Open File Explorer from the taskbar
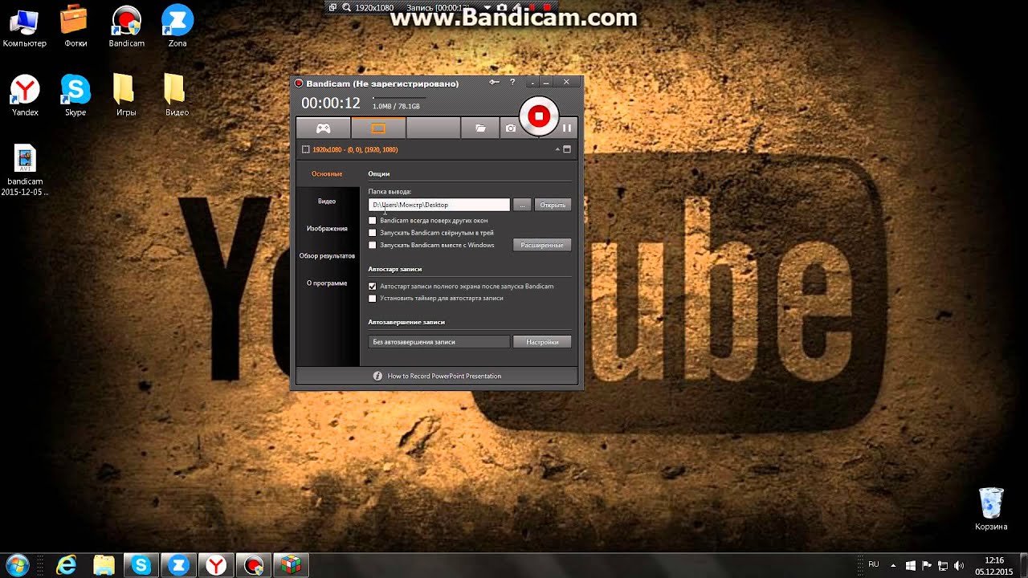The height and width of the screenshot is (578, 1028). (x=104, y=565)
